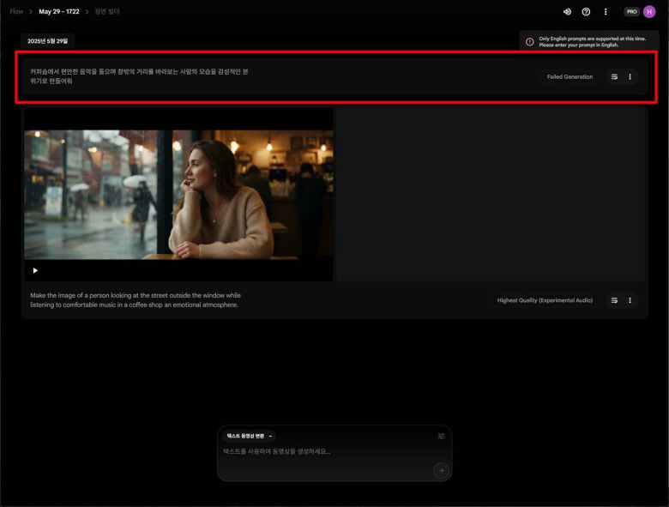Click the reuse prompt icon beside Failed Generation
Screen dimensions: 669x507
click(x=614, y=77)
